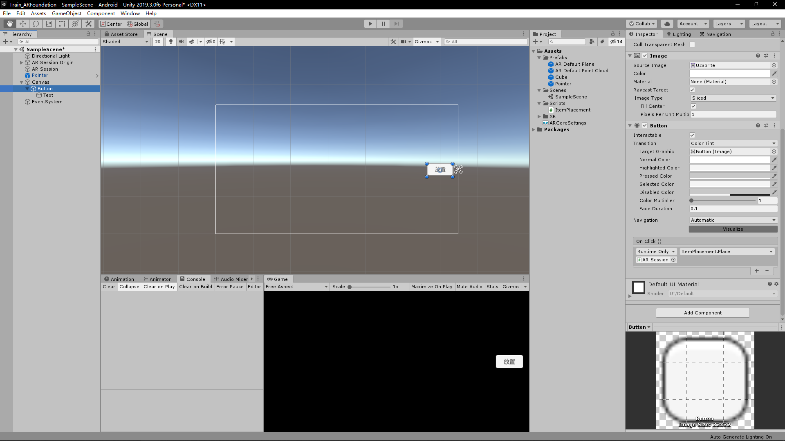Viewport: 785px width, 441px height.
Task: Toggle scene audio speaker icon
Action: coord(181,42)
